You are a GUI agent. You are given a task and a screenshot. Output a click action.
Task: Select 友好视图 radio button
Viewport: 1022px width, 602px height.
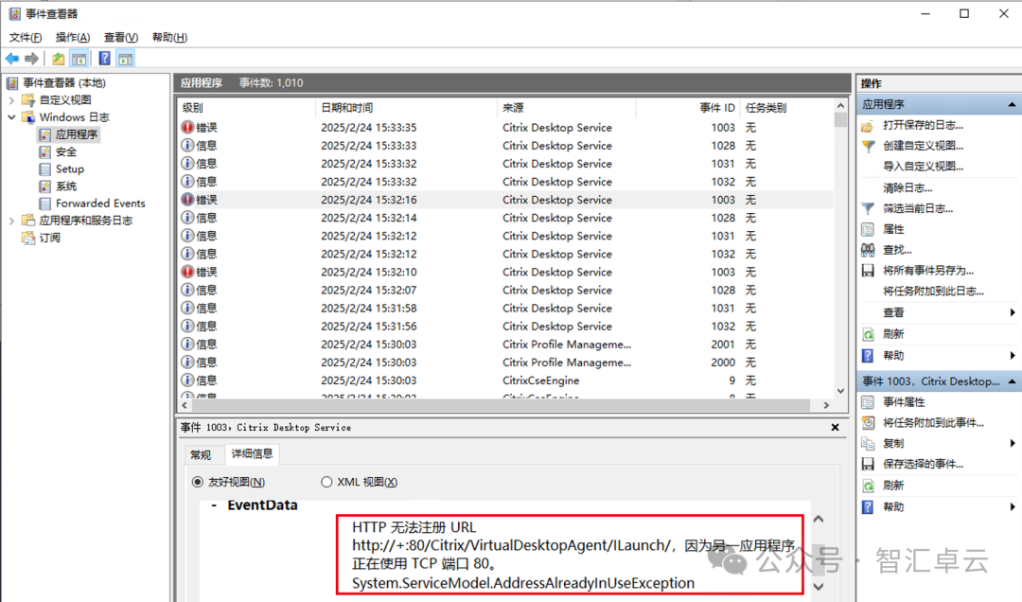pos(198,482)
